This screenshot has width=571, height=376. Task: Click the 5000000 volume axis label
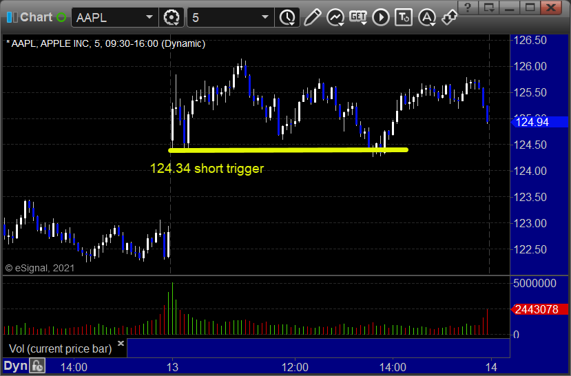pyautogui.click(x=534, y=283)
